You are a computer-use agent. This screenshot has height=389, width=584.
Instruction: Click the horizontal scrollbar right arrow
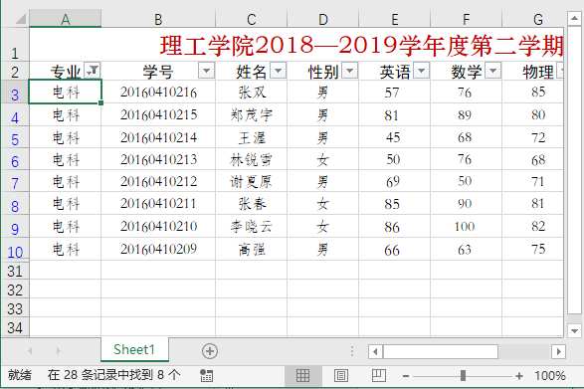559,351
